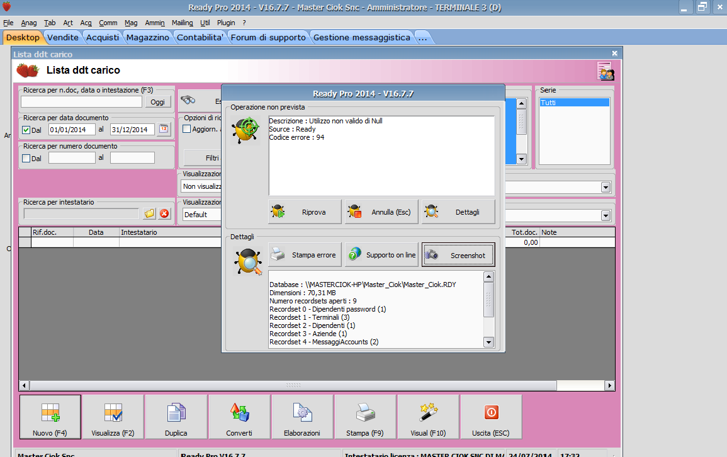Exit with Uscita (ESC)
The width and height of the screenshot is (727, 457).
tap(491, 417)
